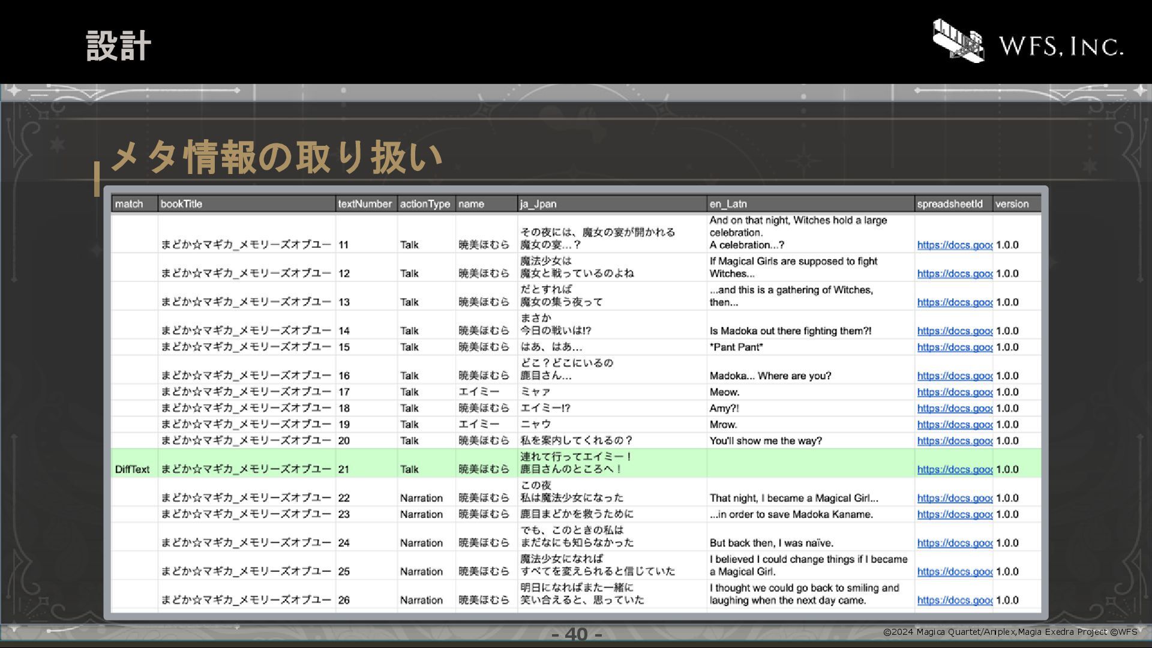Image resolution: width=1152 pixels, height=648 pixels.
Task: Open the docs link in row 26
Action: coord(955,601)
